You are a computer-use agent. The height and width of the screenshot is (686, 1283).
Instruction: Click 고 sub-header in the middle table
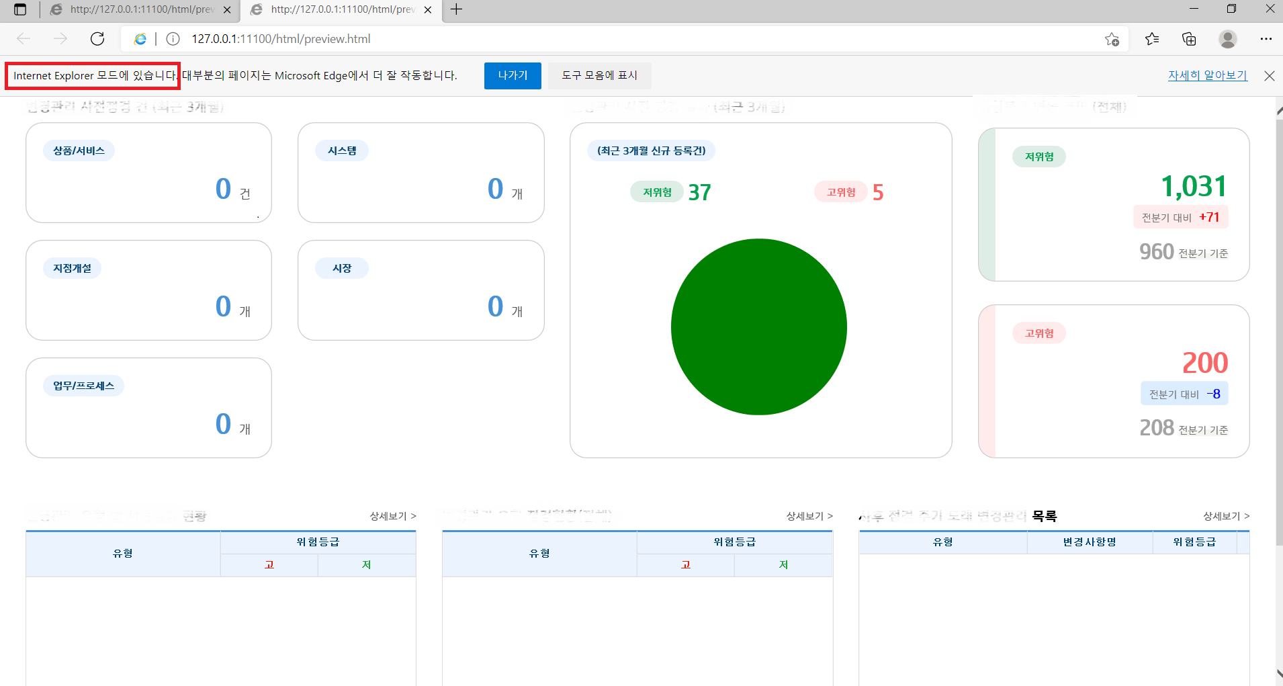point(686,565)
